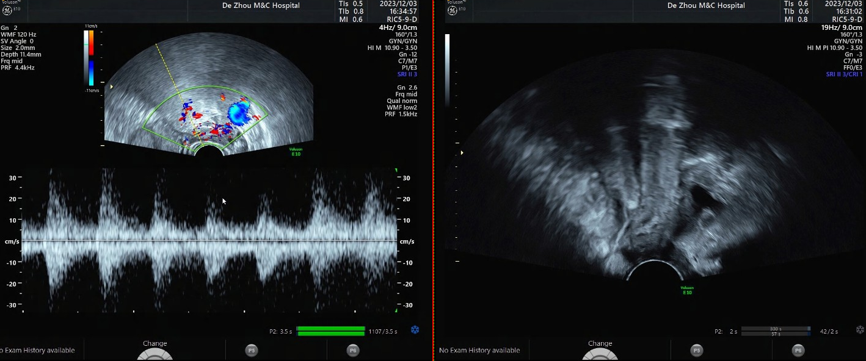Click the yellow depth marker on right image
Image resolution: width=866 pixels, height=361 pixels.
click(461, 152)
